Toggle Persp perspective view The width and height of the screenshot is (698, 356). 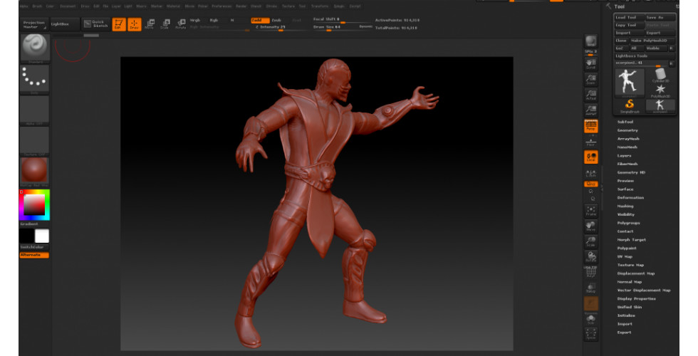click(x=590, y=126)
